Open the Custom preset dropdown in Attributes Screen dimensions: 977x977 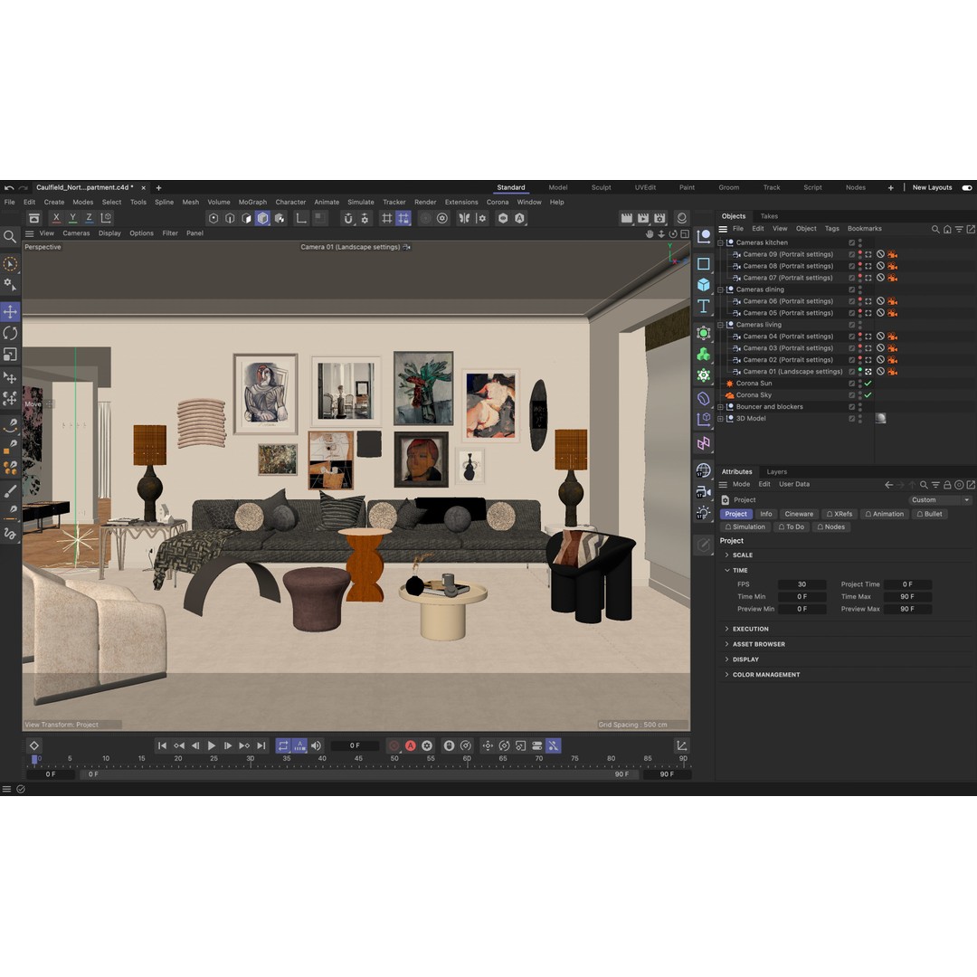(x=941, y=499)
